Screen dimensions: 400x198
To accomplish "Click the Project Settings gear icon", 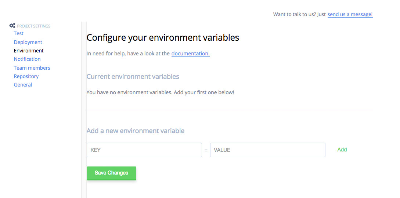I will 12,26.
